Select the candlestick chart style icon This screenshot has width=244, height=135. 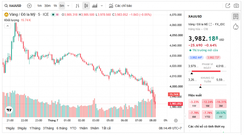point(86,6)
